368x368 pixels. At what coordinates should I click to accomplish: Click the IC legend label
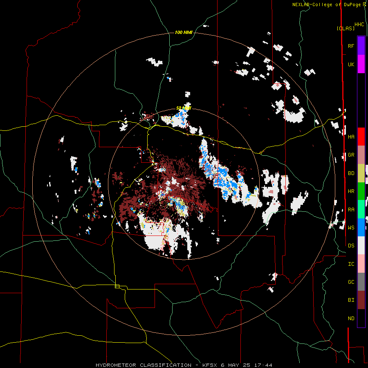coord(351,264)
